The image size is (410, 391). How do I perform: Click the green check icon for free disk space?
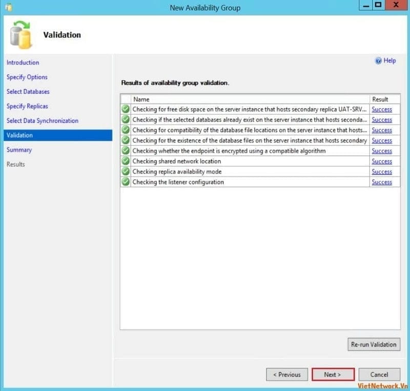click(126, 109)
